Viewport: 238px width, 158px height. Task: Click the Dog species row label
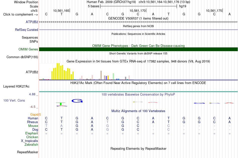35,130
